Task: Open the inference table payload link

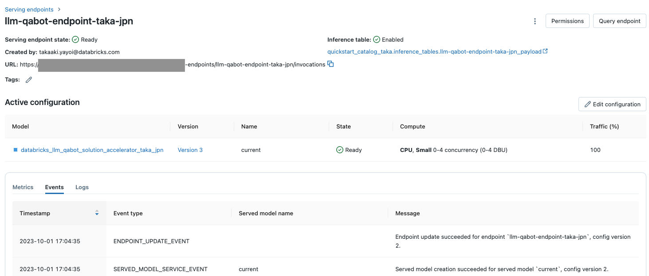Action: (434, 51)
